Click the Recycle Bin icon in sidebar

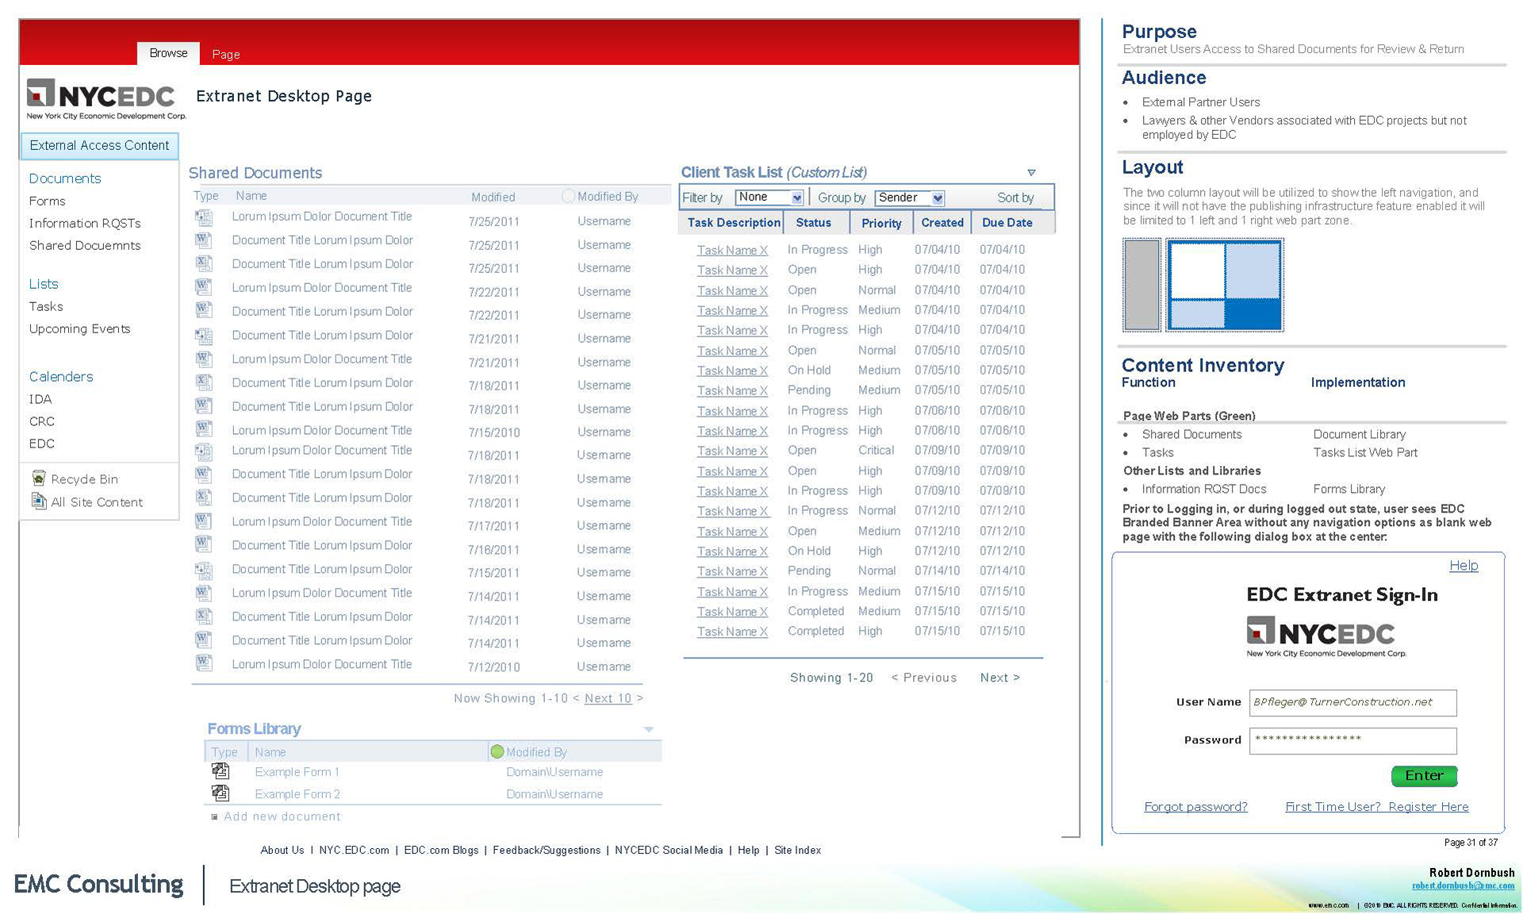click(x=38, y=478)
